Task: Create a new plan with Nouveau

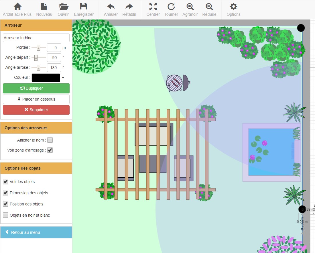Action: pos(44,7)
